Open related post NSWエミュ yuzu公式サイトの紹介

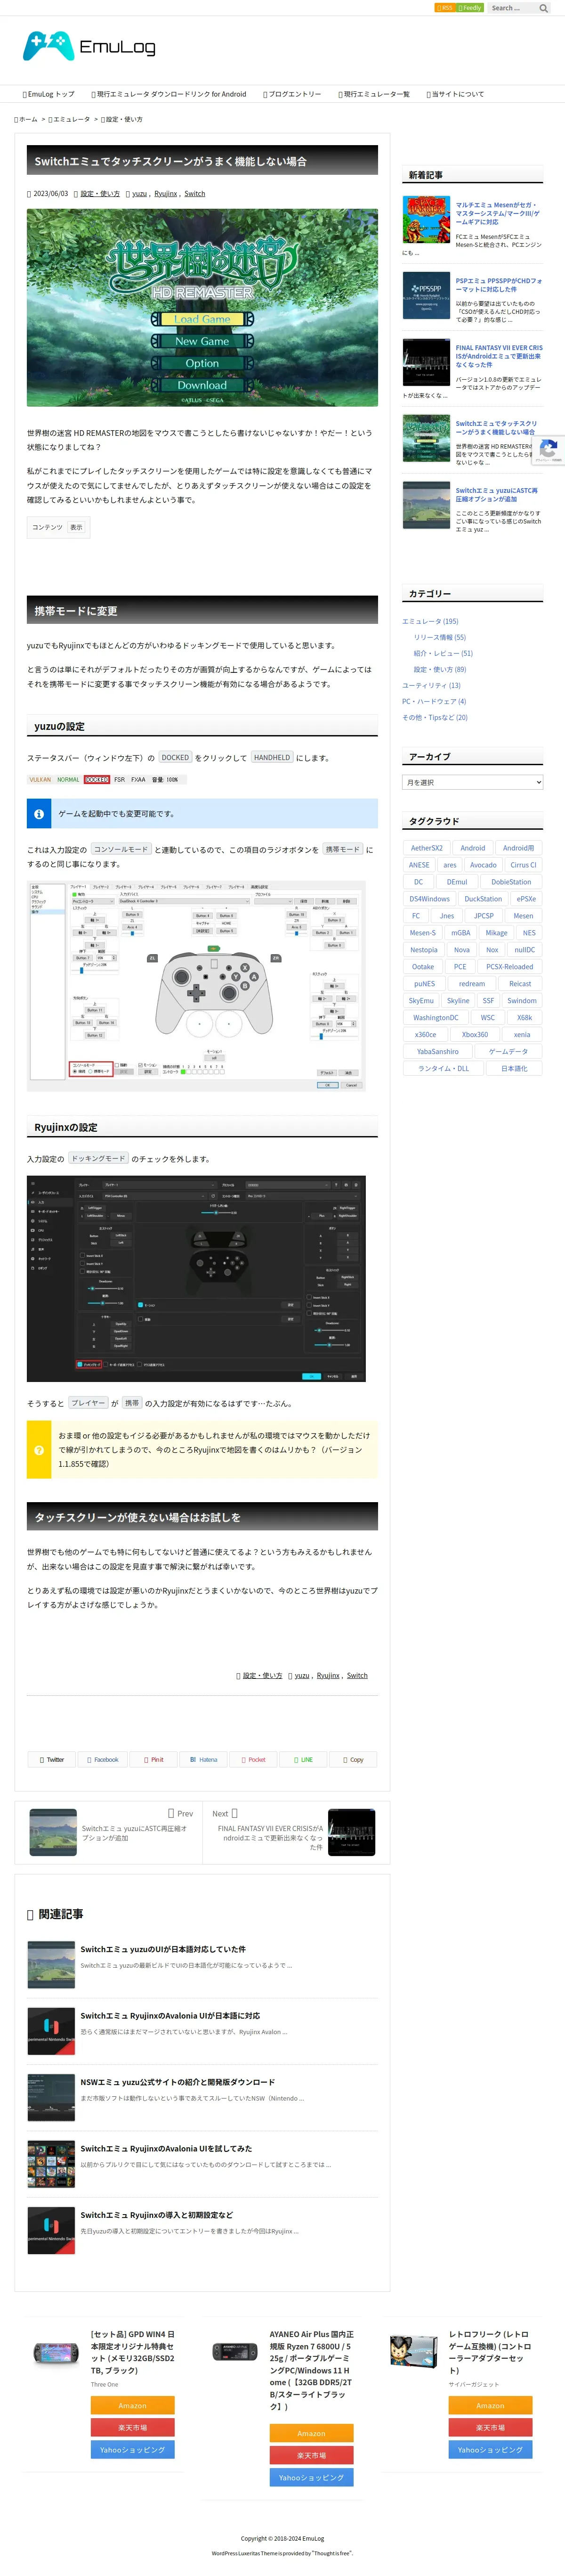178,2082
